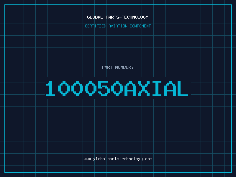The height and width of the screenshot is (177, 236).
Task: Open the www.globalpartstechnology.com link
Action: click(118, 159)
